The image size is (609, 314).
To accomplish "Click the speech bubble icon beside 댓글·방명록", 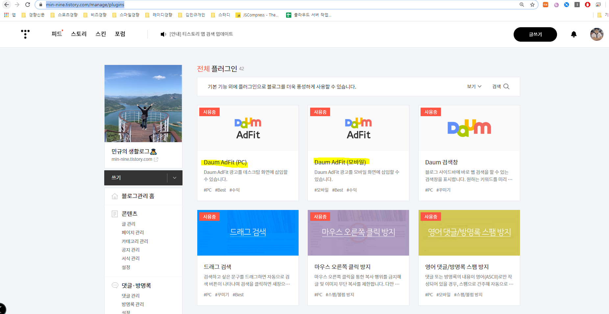I will pyautogui.click(x=115, y=285).
